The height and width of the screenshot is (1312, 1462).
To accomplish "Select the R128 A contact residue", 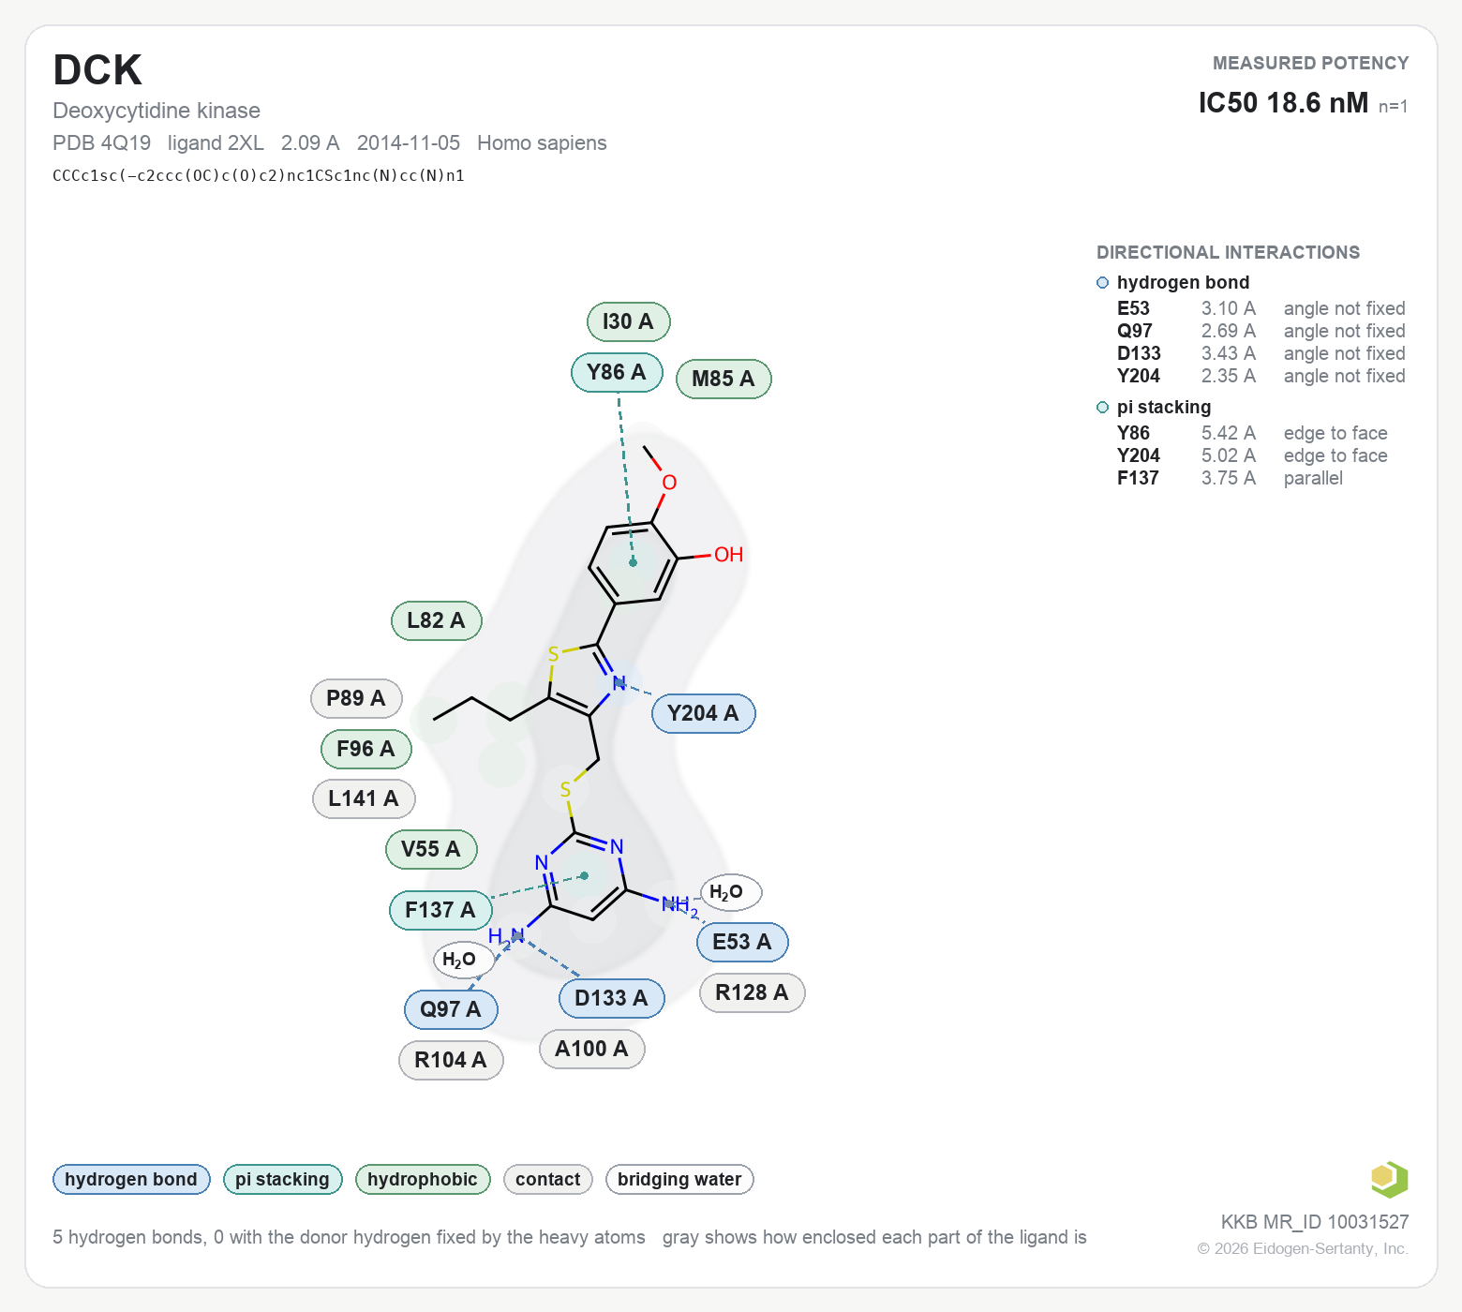I will pos(752,992).
